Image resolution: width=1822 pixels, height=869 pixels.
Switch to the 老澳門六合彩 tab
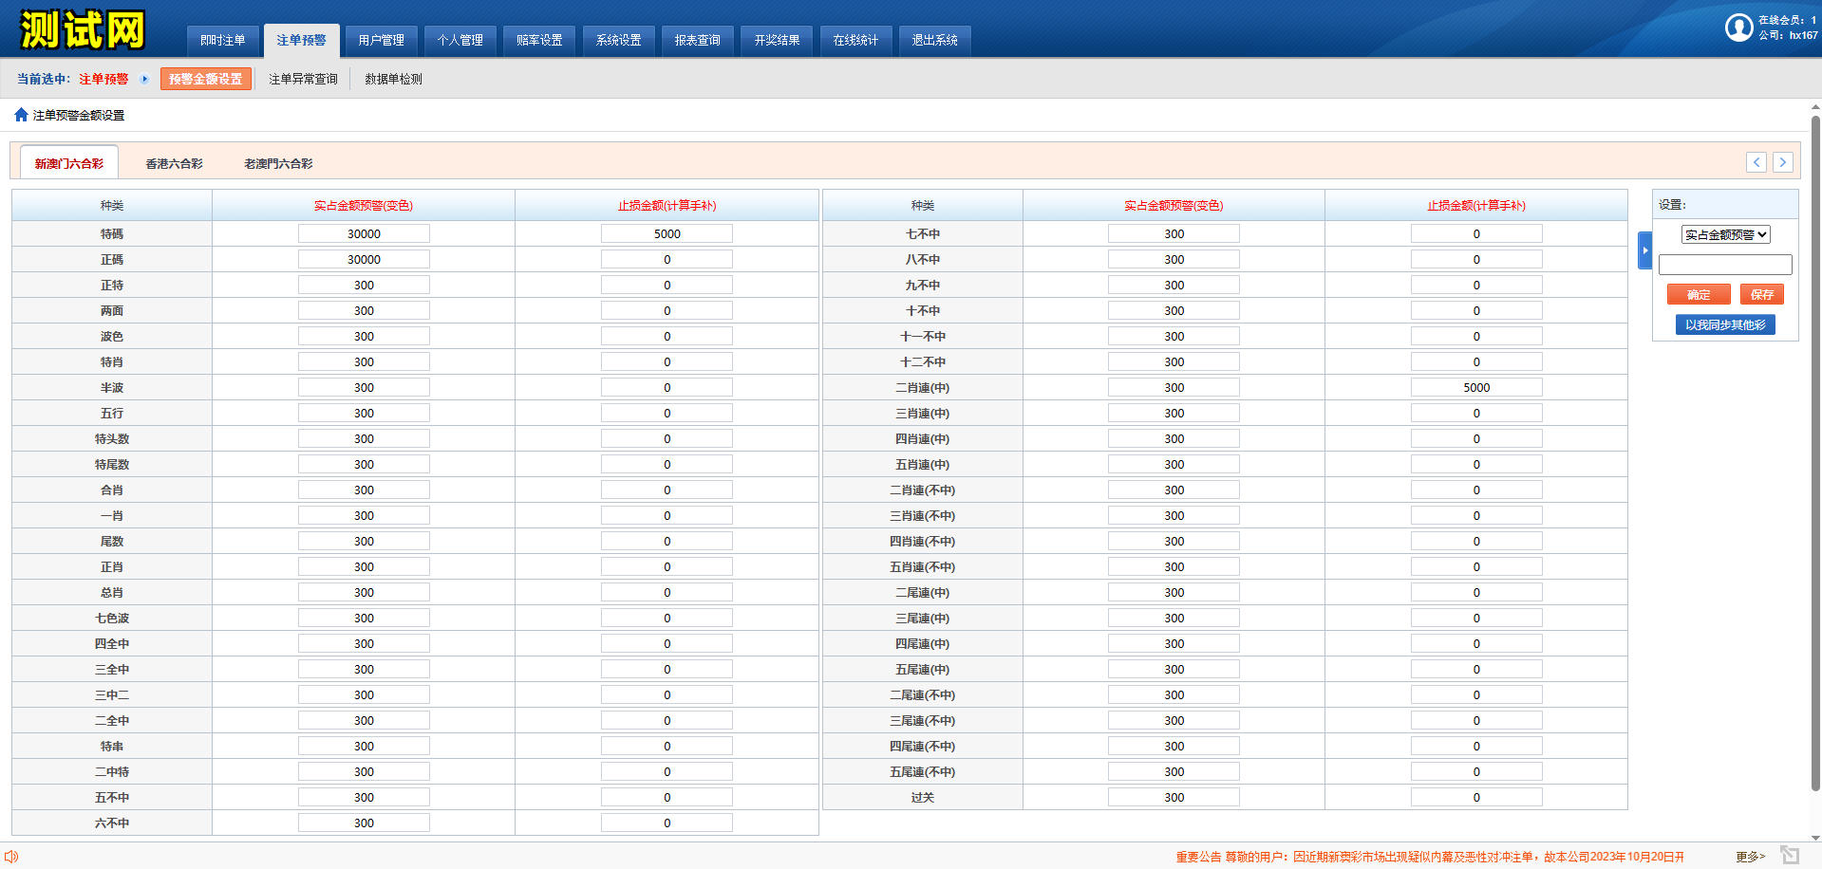click(x=278, y=164)
